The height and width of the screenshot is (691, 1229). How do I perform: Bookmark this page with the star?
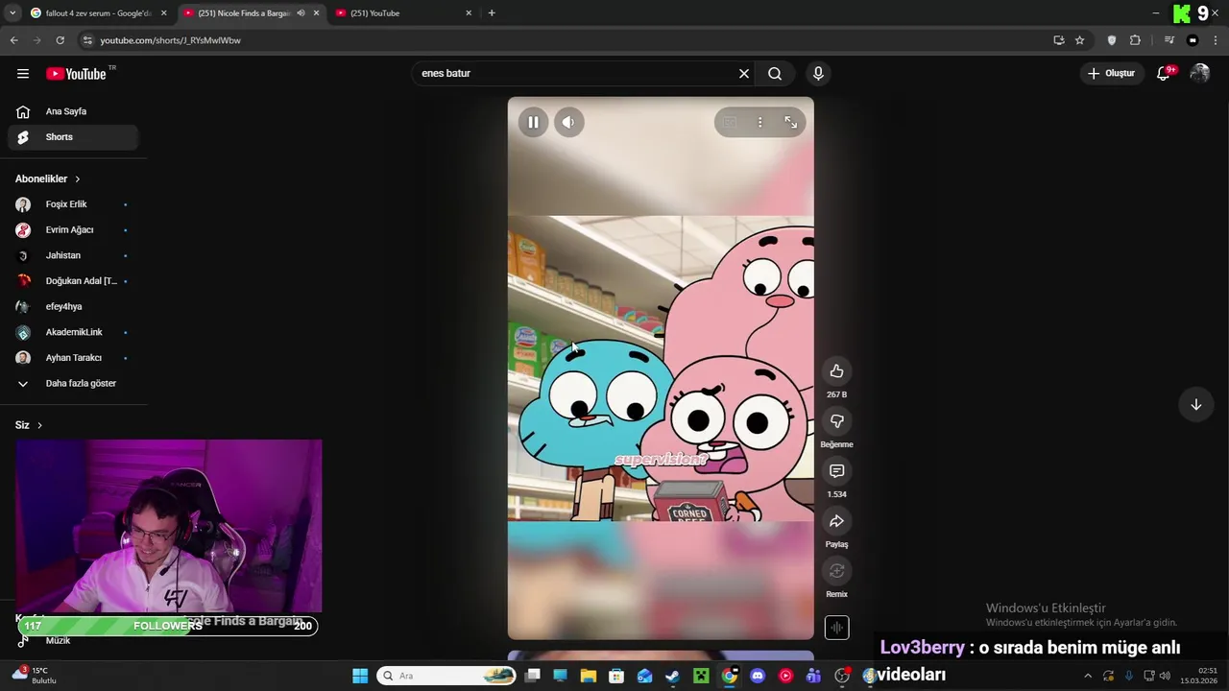tap(1079, 40)
